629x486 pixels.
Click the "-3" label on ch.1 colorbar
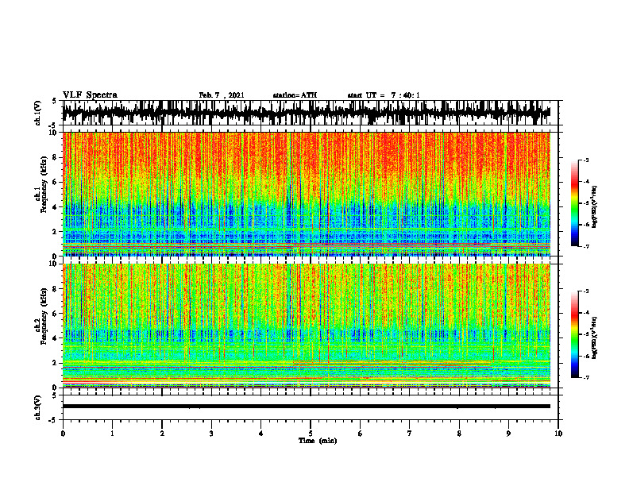586,160
